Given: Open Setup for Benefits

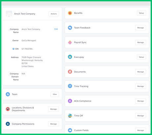Looking at the screenshot, I should click(141, 13).
